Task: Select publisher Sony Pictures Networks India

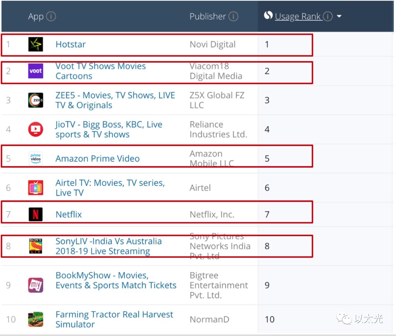Action: [220, 246]
